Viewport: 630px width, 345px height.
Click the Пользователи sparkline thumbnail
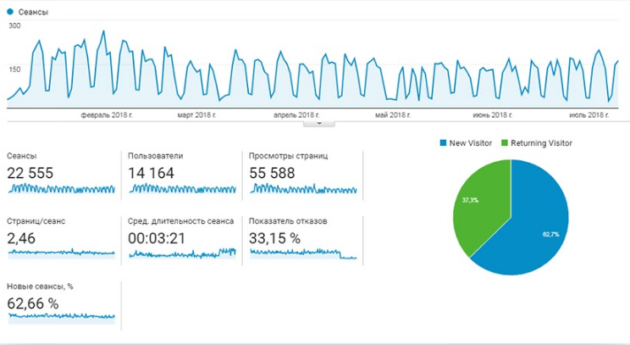click(182, 188)
